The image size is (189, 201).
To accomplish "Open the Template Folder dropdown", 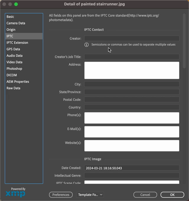I will [x=90, y=195].
